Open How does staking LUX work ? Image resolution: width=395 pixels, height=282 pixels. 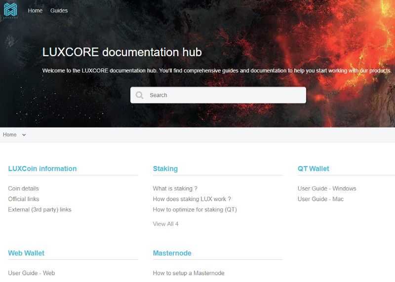click(192, 199)
